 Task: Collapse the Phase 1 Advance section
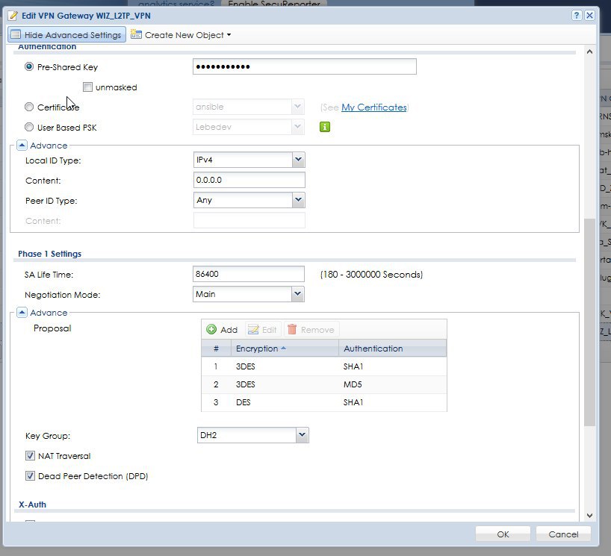pos(22,313)
